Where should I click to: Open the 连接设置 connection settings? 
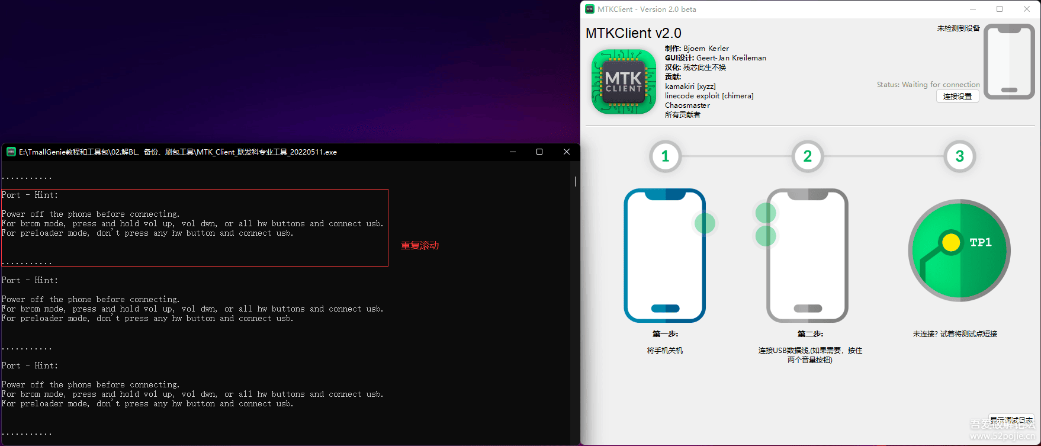(957, 96)
